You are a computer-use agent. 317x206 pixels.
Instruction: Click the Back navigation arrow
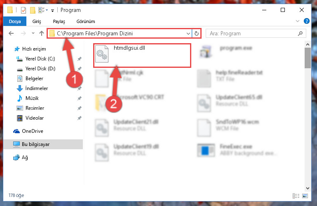click(11, 33)
